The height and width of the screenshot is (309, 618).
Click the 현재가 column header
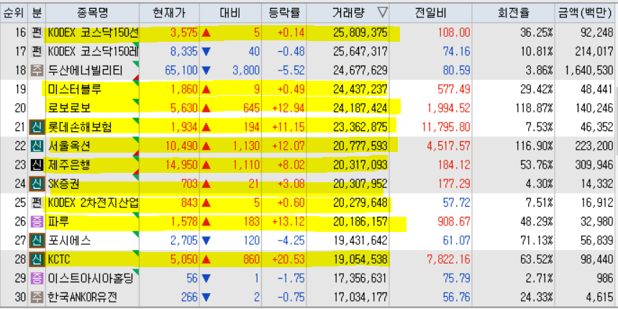tap(169, 13)
